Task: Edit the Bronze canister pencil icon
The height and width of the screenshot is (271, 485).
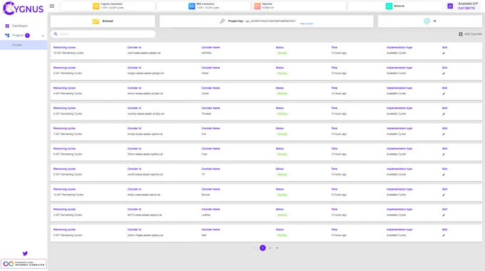Action: pyautogui.click(x=444, y=195)
